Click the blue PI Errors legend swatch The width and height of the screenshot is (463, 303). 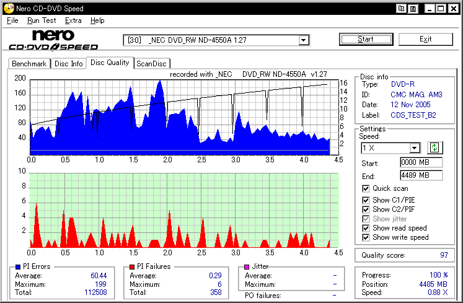(x=18, y=267)
